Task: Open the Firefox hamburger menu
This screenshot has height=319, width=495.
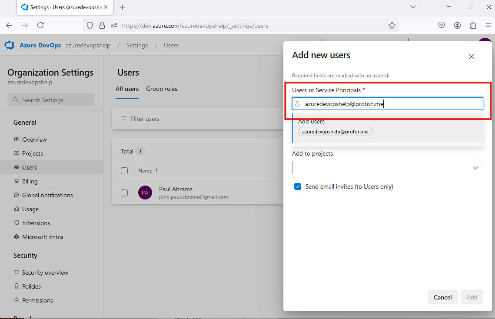Action: (x=488, y=25)
